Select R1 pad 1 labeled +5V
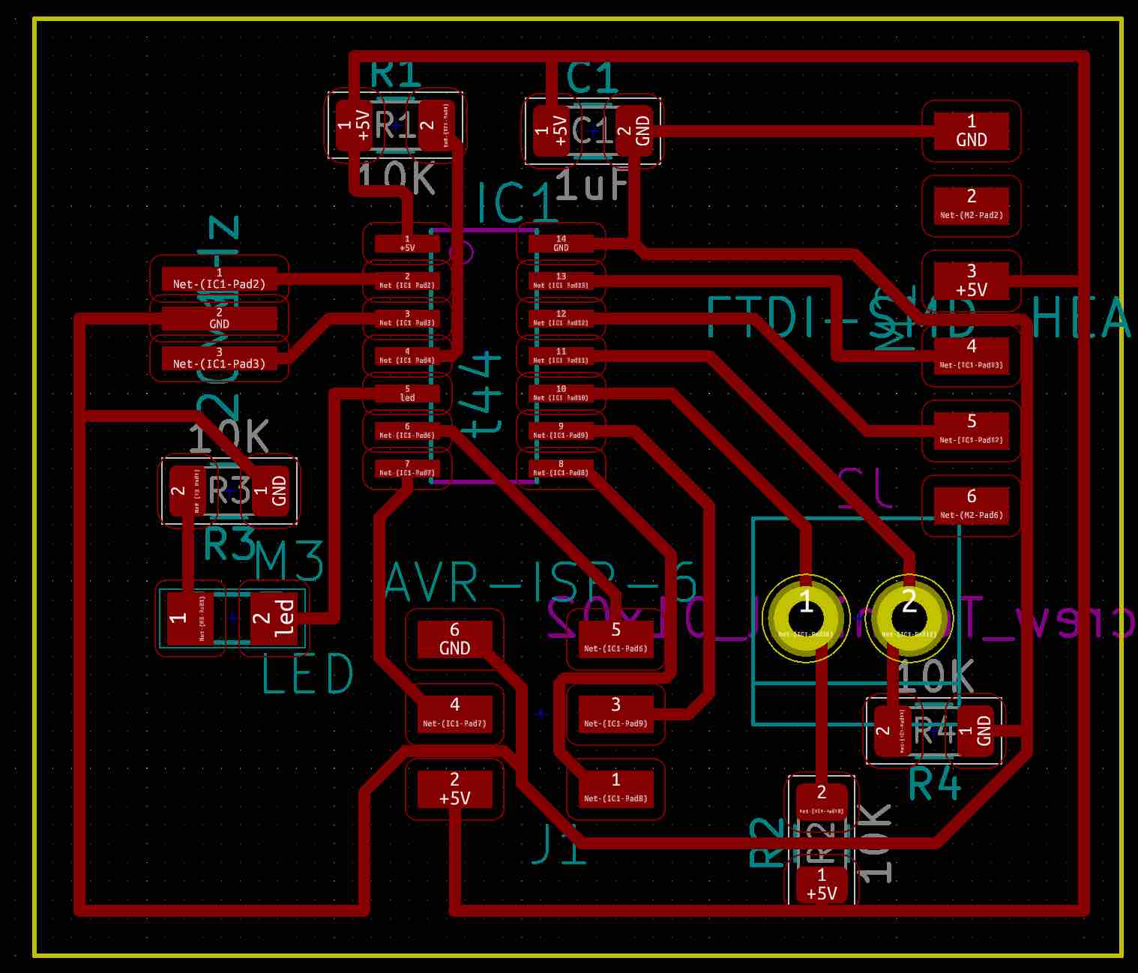1138x973 pixels. click(353, 126)
